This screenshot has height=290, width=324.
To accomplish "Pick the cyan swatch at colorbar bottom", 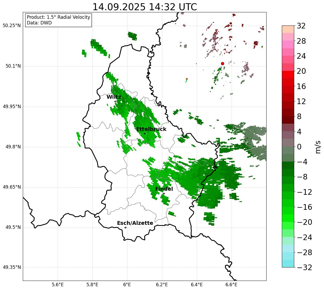I will [288, 263].
